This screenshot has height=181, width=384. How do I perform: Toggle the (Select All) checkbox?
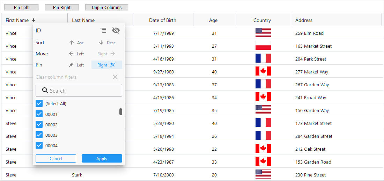pyautogui.click(x=39, y=103)
